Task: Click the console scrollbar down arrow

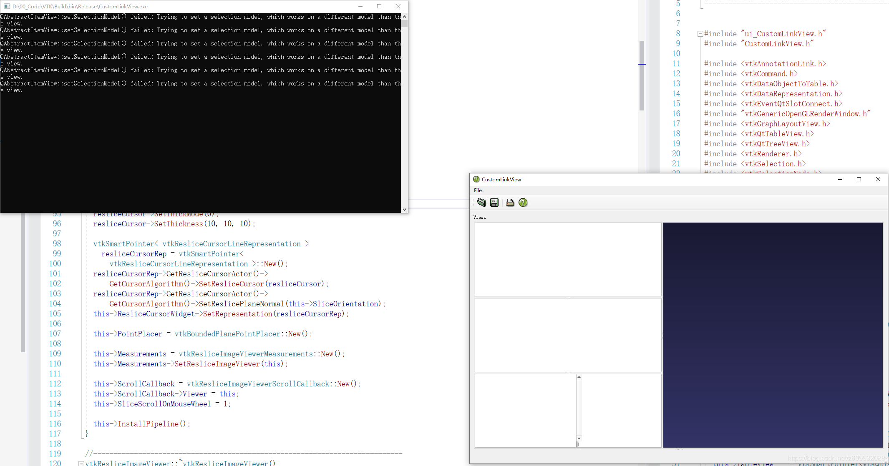Action: (x=404, y=210)
